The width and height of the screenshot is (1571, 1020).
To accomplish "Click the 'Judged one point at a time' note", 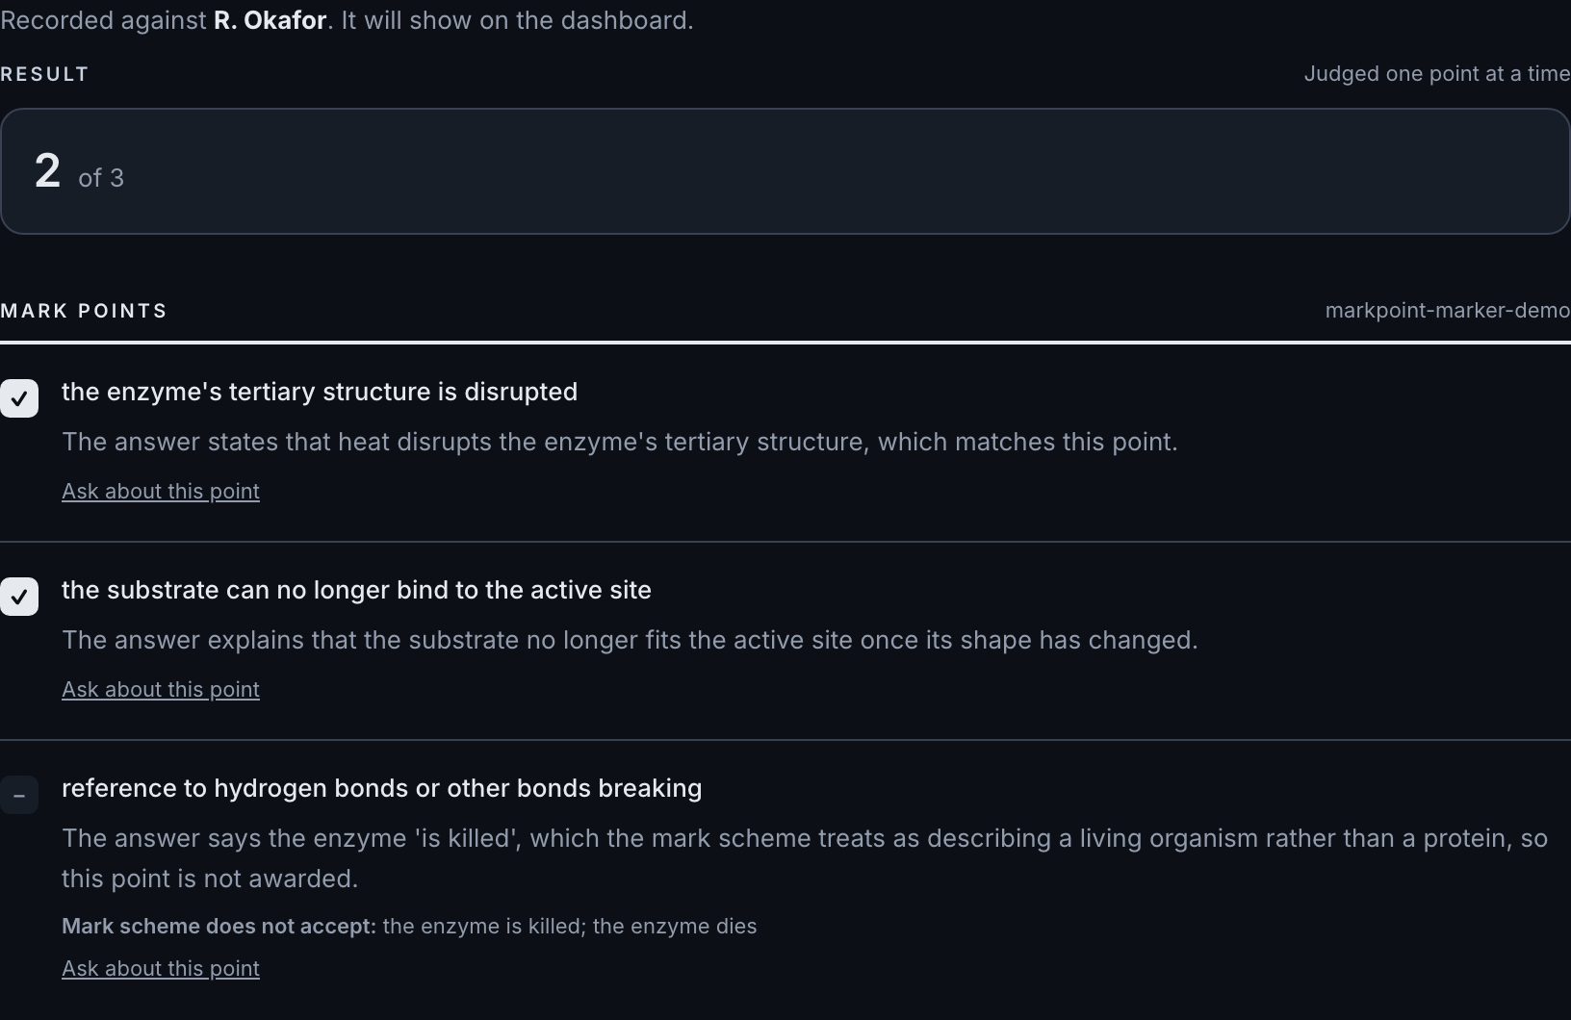I will 1437,74.
